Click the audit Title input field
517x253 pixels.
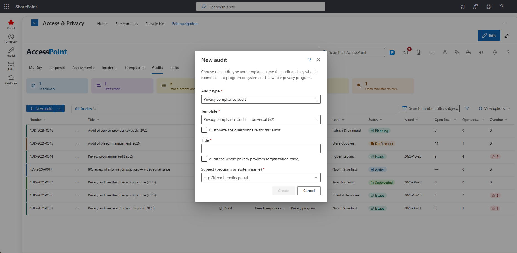tap(261, 148)
